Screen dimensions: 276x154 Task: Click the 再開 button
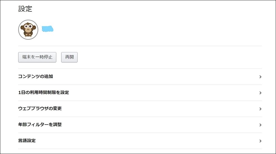[69, 57]
